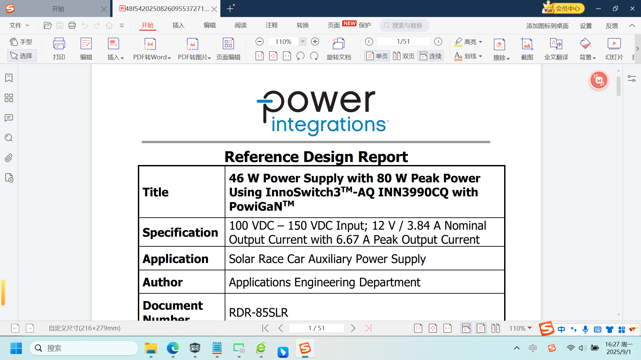Screen dimensions: 641x360
Task: Open Page Edit (页面编辑) tool
Action: pyautogui.click(x=228, y=49)
